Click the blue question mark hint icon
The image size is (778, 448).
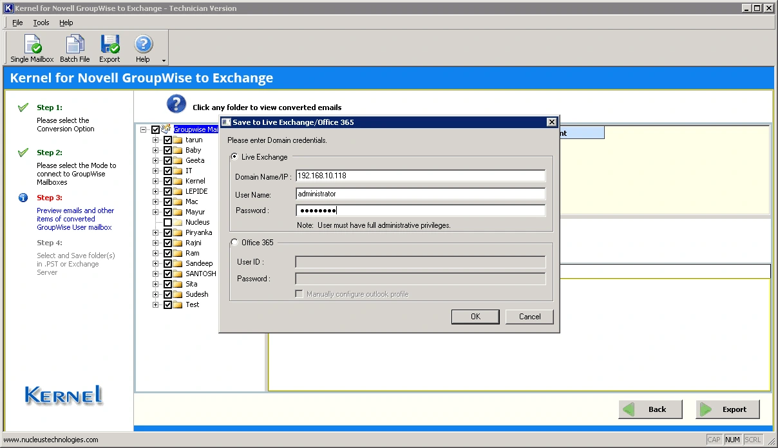pos(176,104)
